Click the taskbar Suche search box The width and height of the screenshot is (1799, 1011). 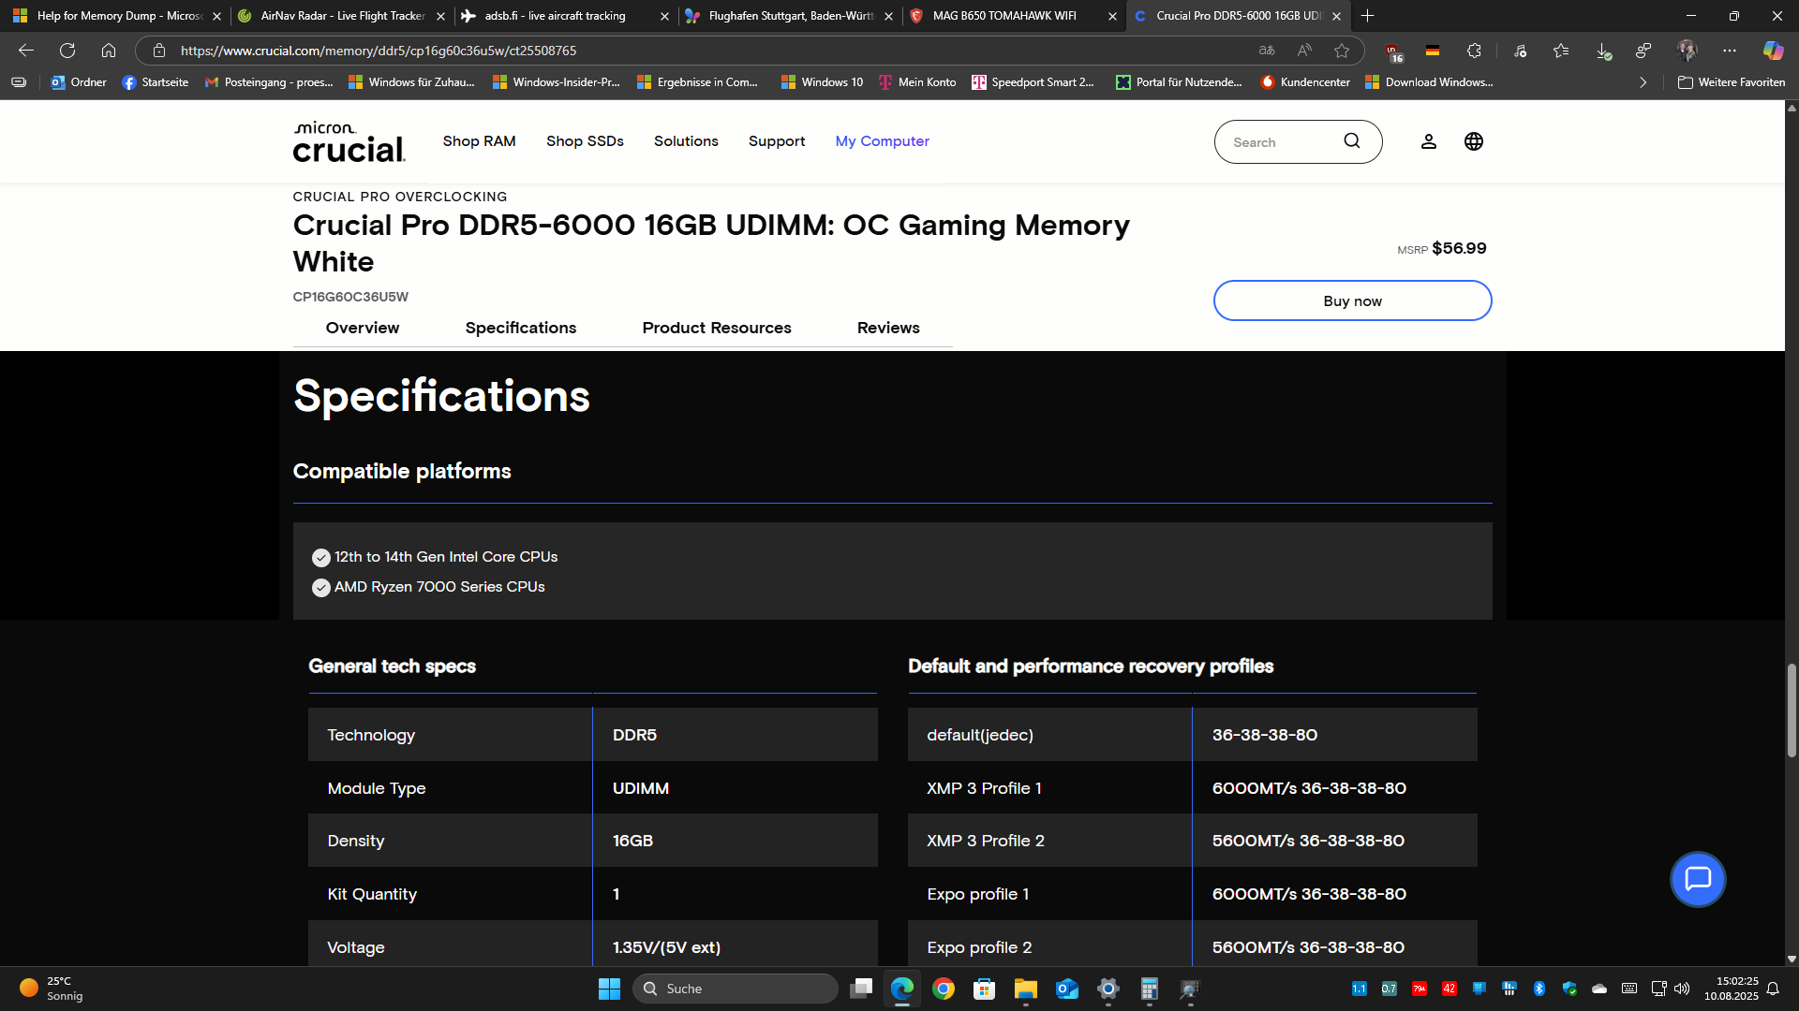click(736, 989)
